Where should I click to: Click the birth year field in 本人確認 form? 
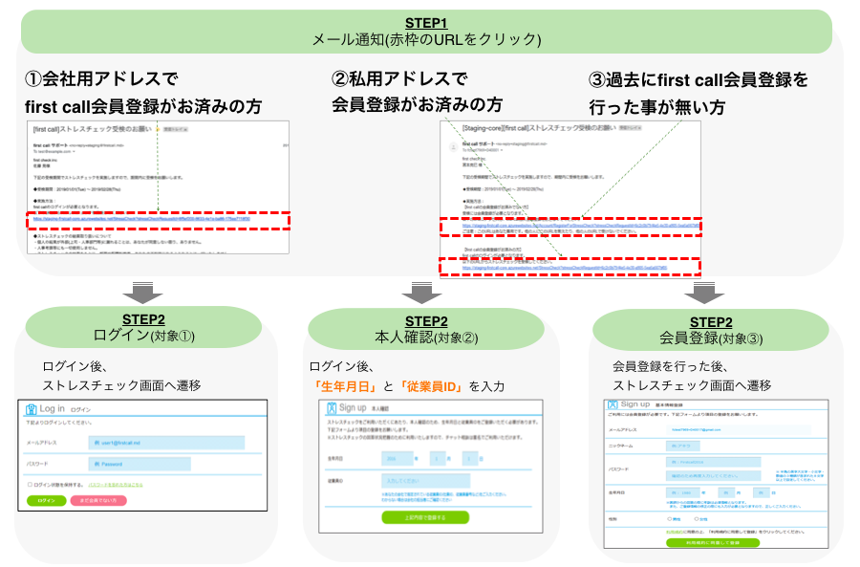click(398, 458)
